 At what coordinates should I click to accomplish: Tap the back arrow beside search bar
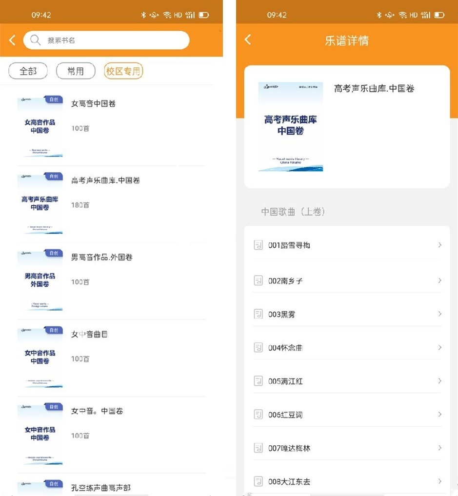(13, 40)
